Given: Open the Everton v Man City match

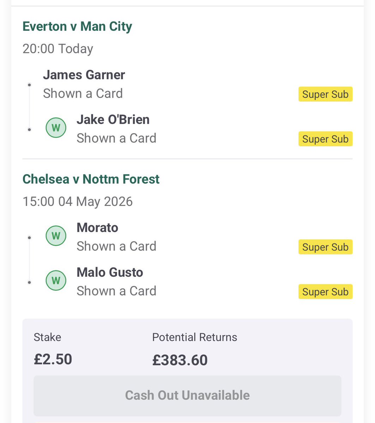Looking at the screenshot, I should 77,26.
